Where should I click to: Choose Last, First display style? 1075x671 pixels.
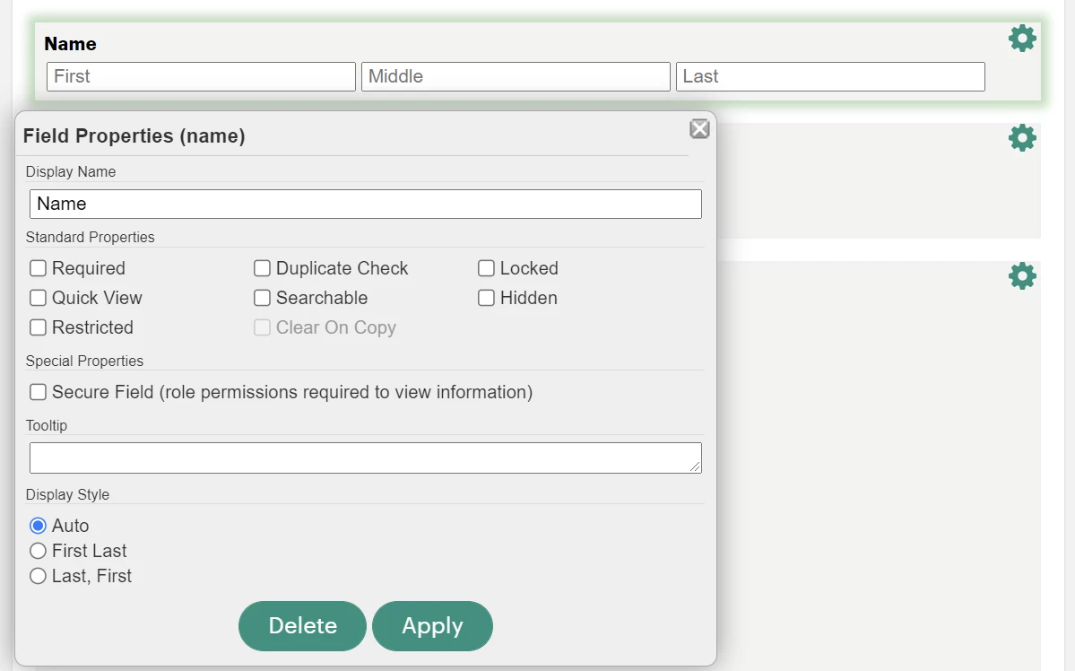pyautogui.click(x=38, y=576)
